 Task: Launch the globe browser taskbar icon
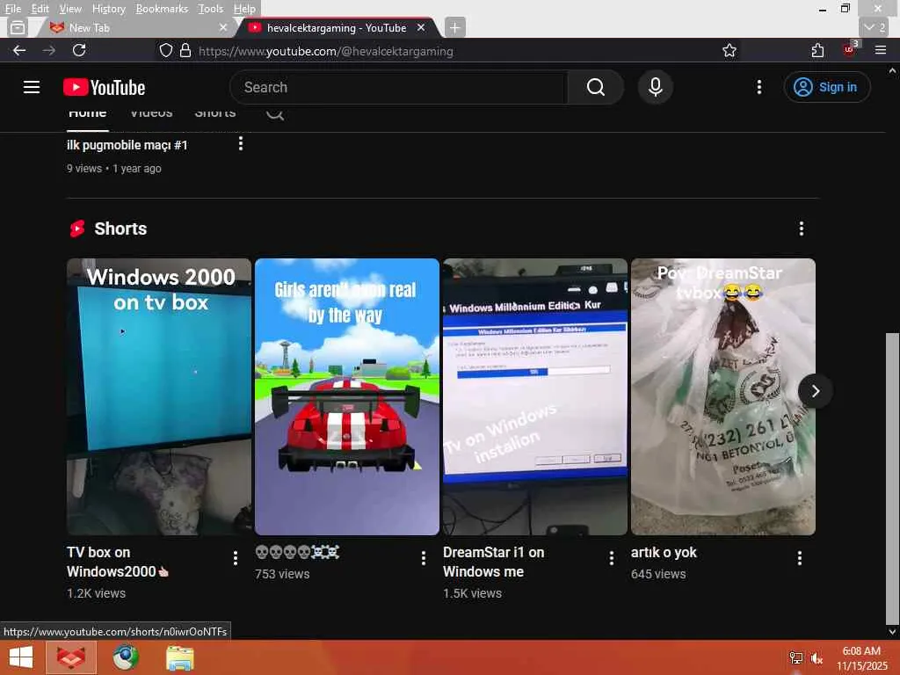pyautogui.click(x=125, y=657)
